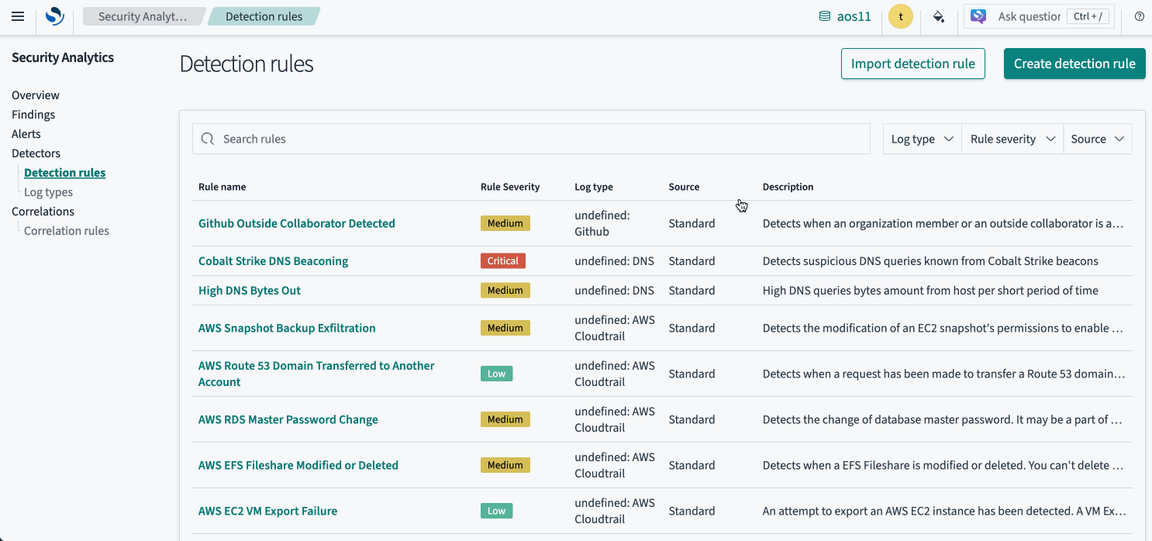Navigate to Correlation rules in the sidebar
This screenshot has height=541, width=1152.
(66, 230)
